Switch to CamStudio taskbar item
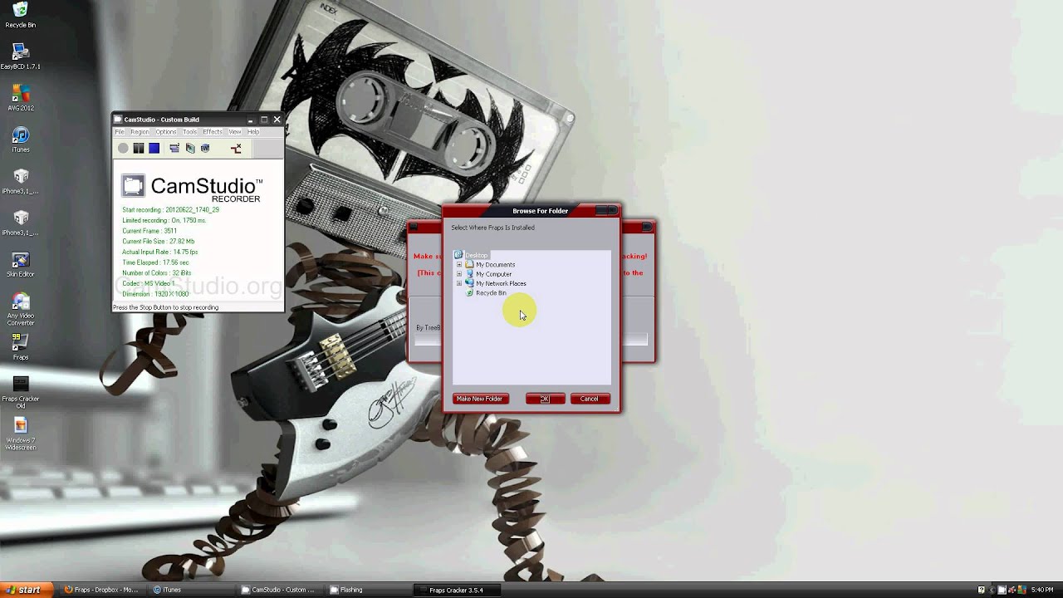This screenshot has height=598, width=1063. click(278, 590)
